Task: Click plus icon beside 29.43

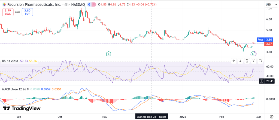Action: click(x=261, y=81)
